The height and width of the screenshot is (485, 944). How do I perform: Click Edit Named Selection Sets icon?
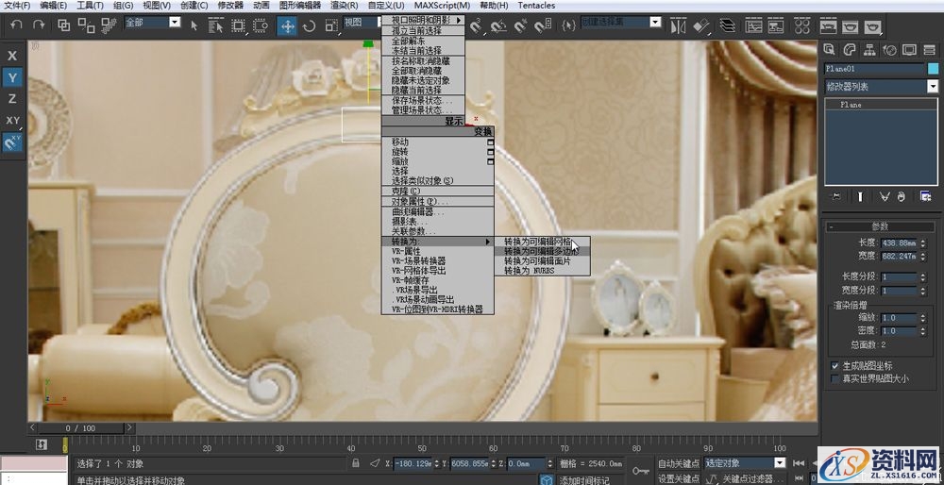(568, 25)
